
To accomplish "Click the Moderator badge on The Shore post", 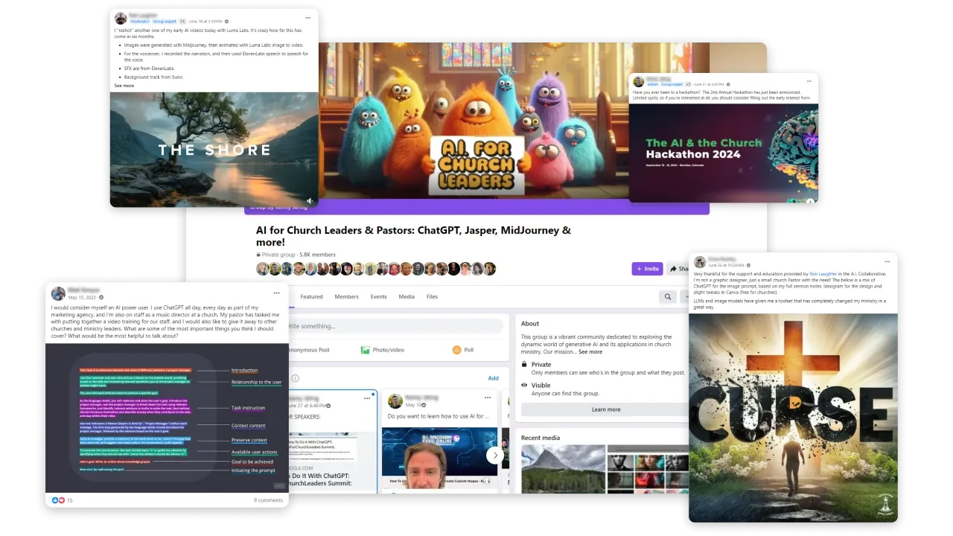I will [x=140, y=22].
